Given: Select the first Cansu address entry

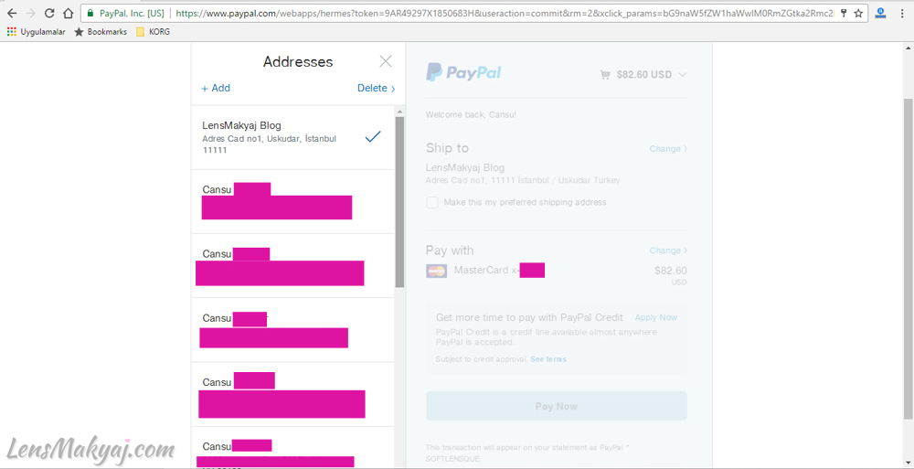Looking at the screenshot, I should (293, 202).
